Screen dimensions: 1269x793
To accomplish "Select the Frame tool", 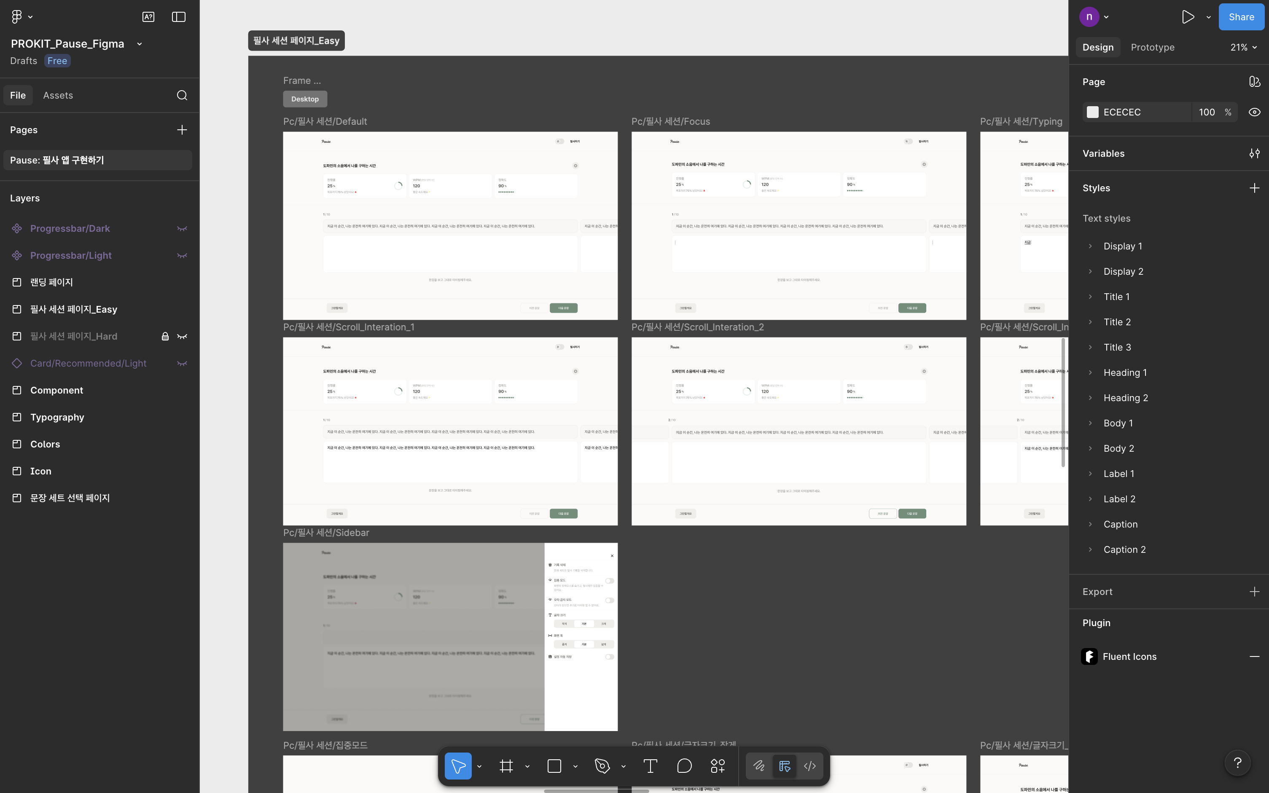I will 506,766.
